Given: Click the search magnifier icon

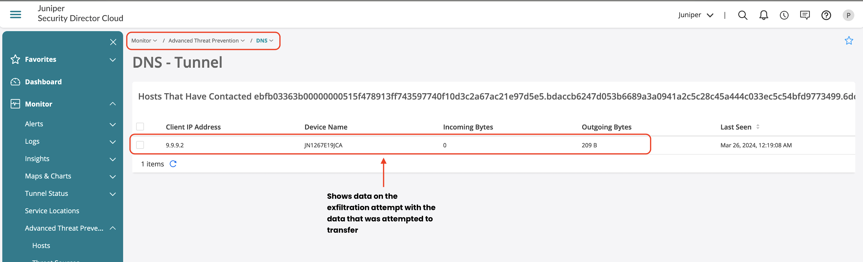Looking at the screenshot, I should point(742,15).
